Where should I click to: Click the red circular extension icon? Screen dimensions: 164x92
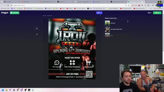point(139,5)
